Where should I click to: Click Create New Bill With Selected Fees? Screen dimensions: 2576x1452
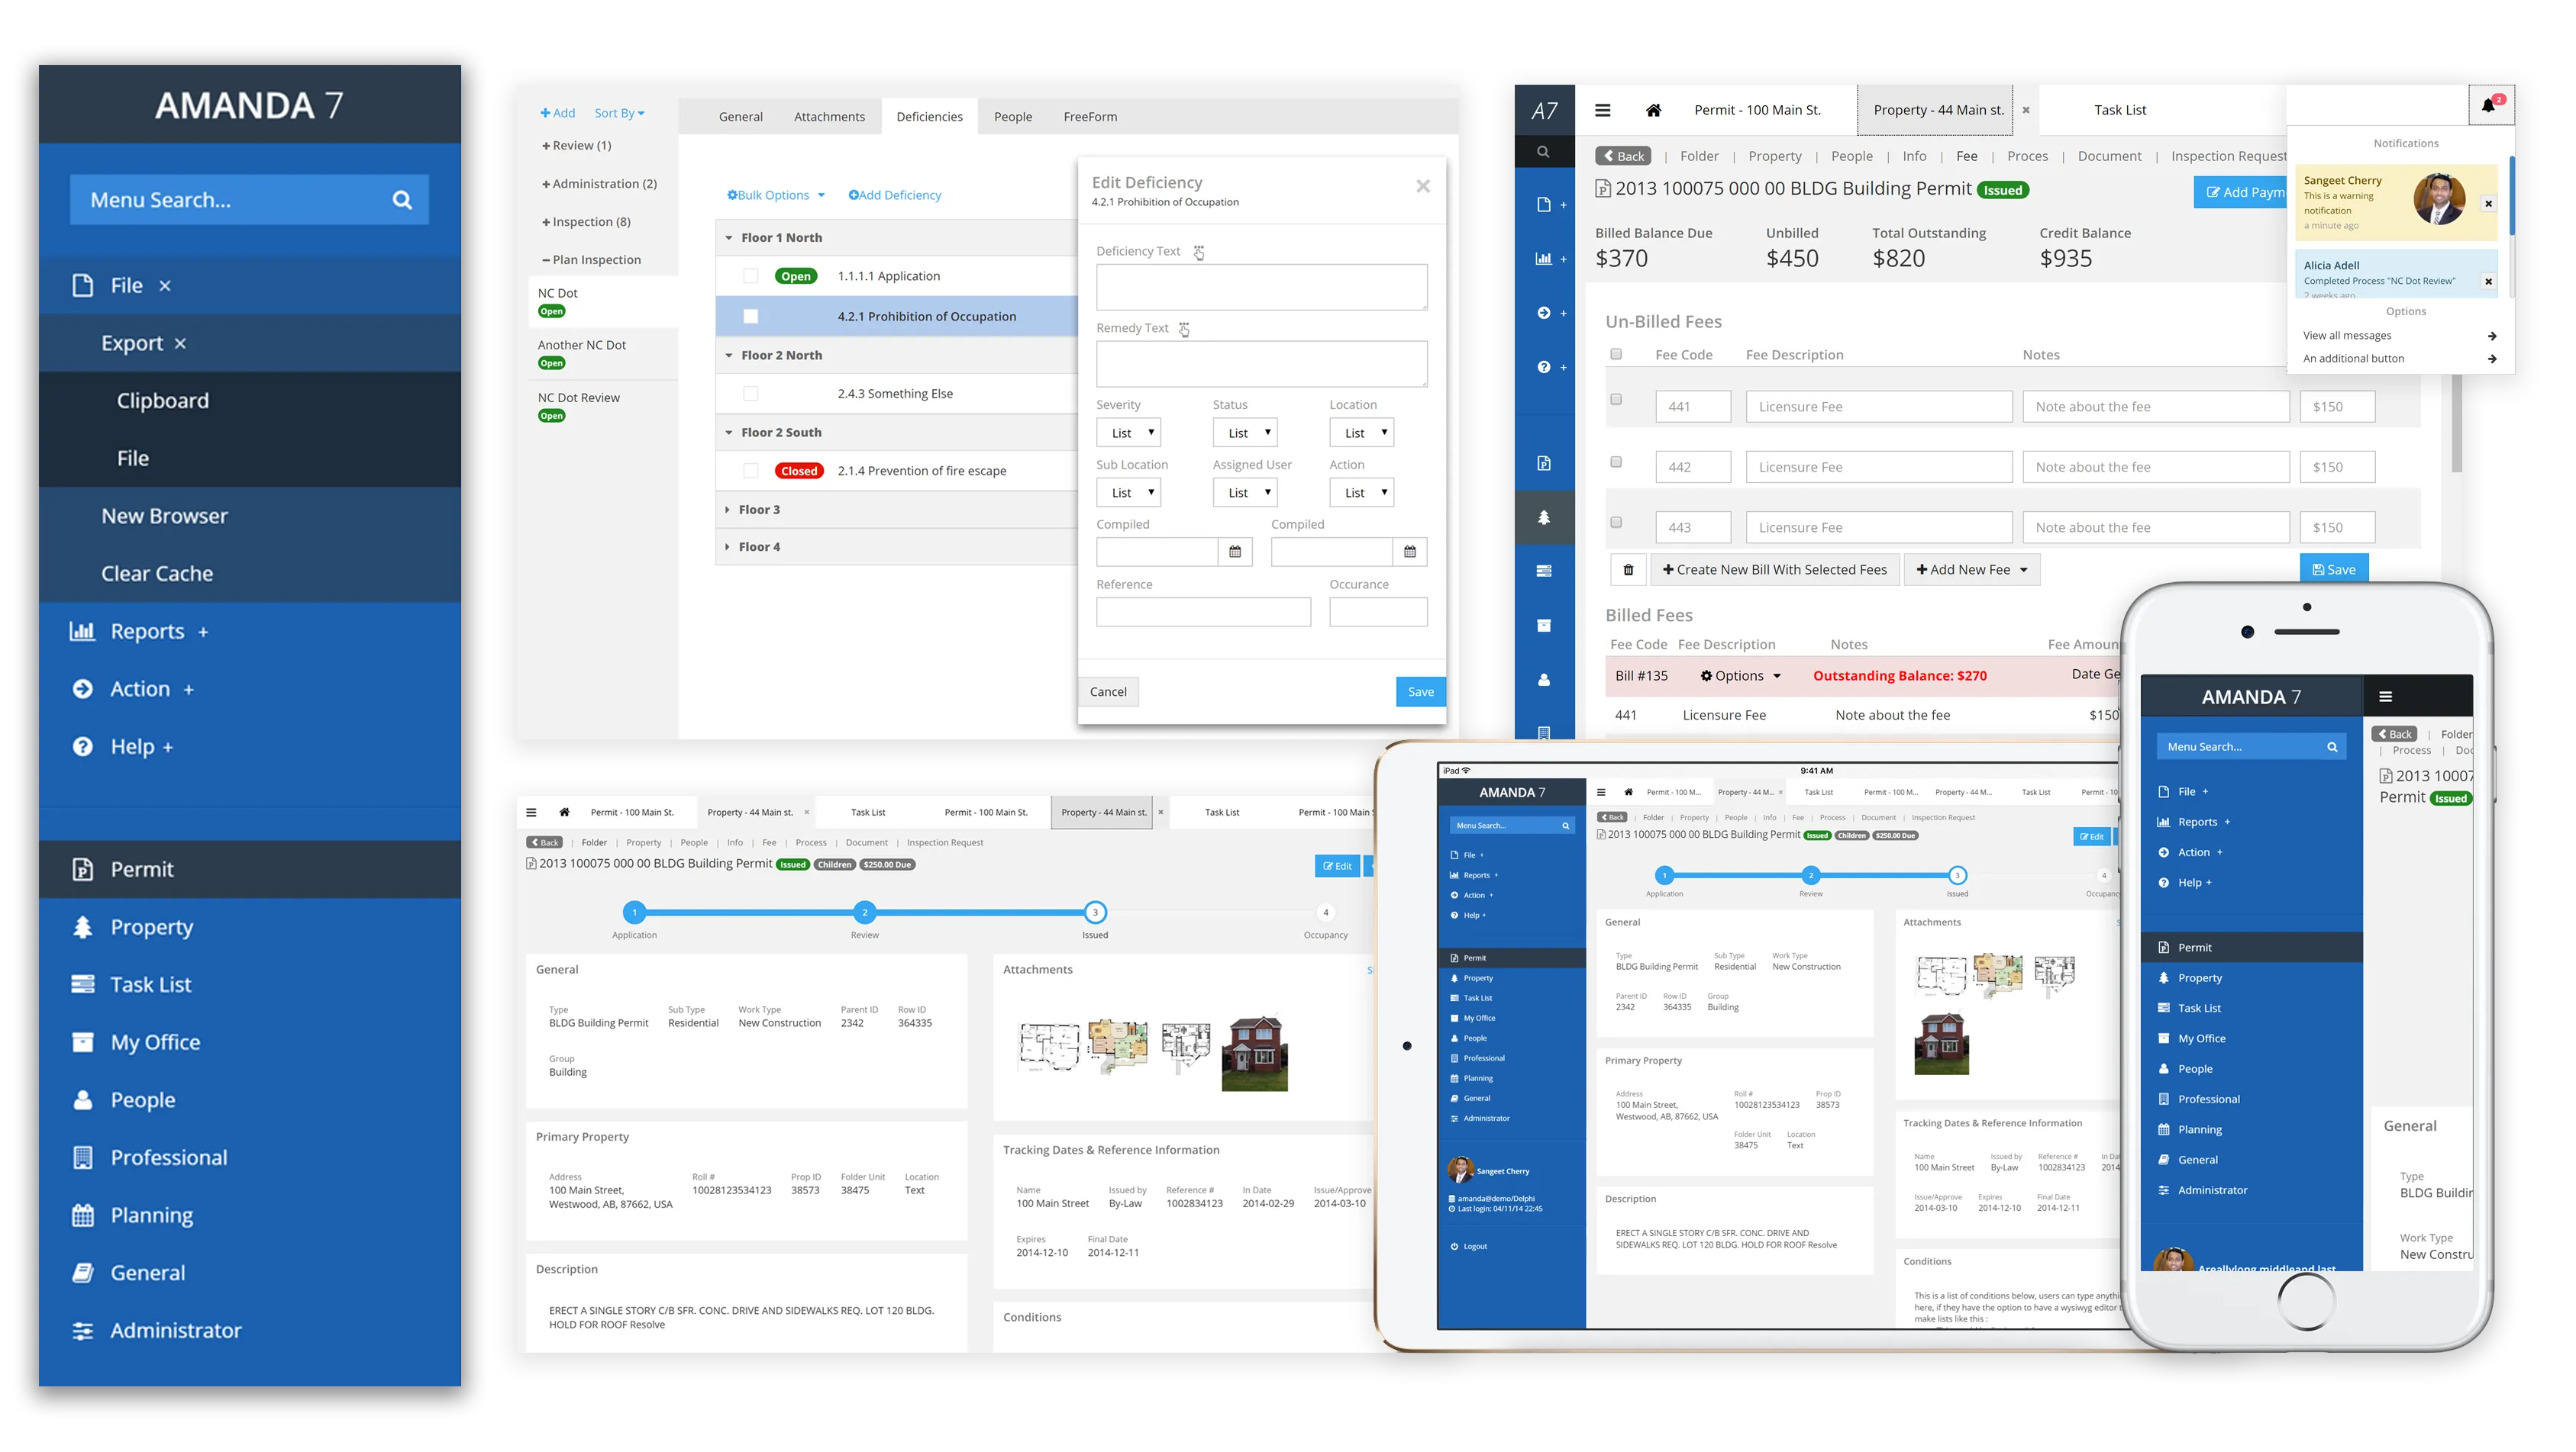1774,570
